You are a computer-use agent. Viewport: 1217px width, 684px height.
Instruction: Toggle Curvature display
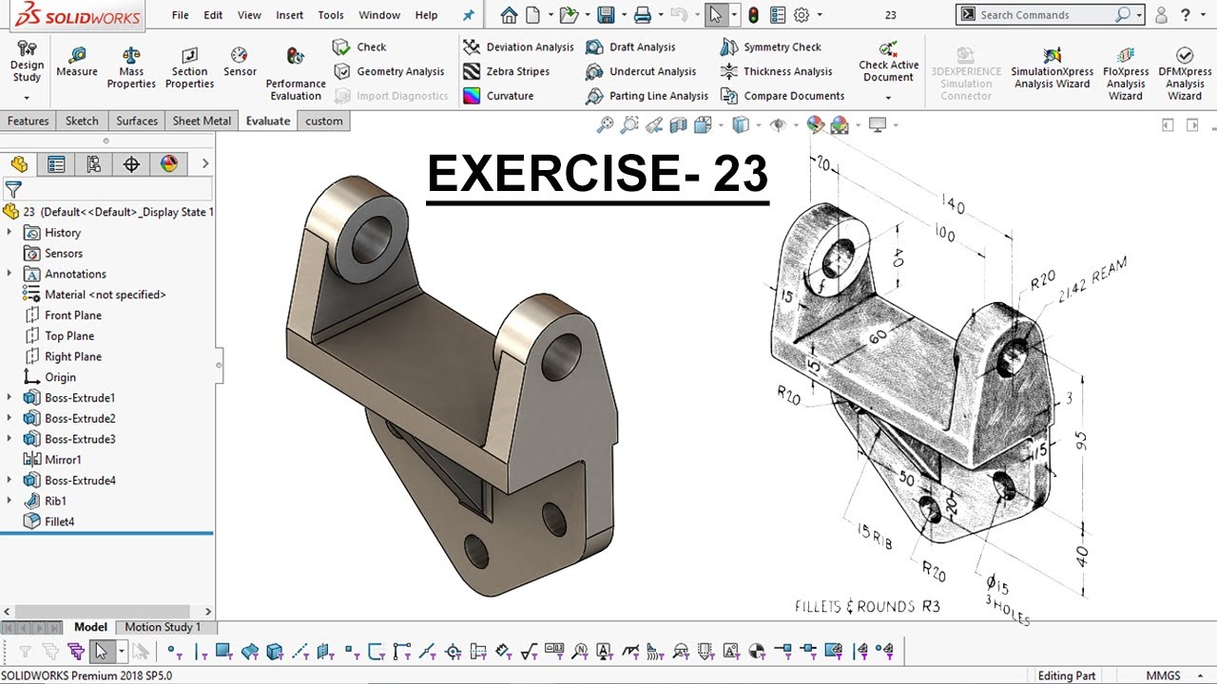pyautogui.click(x=498, y=96)
